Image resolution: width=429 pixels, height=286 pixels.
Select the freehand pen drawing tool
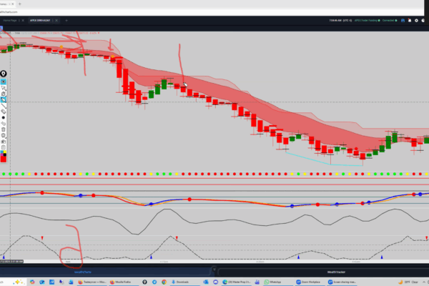pyautogui.click(x=4, y=101)
